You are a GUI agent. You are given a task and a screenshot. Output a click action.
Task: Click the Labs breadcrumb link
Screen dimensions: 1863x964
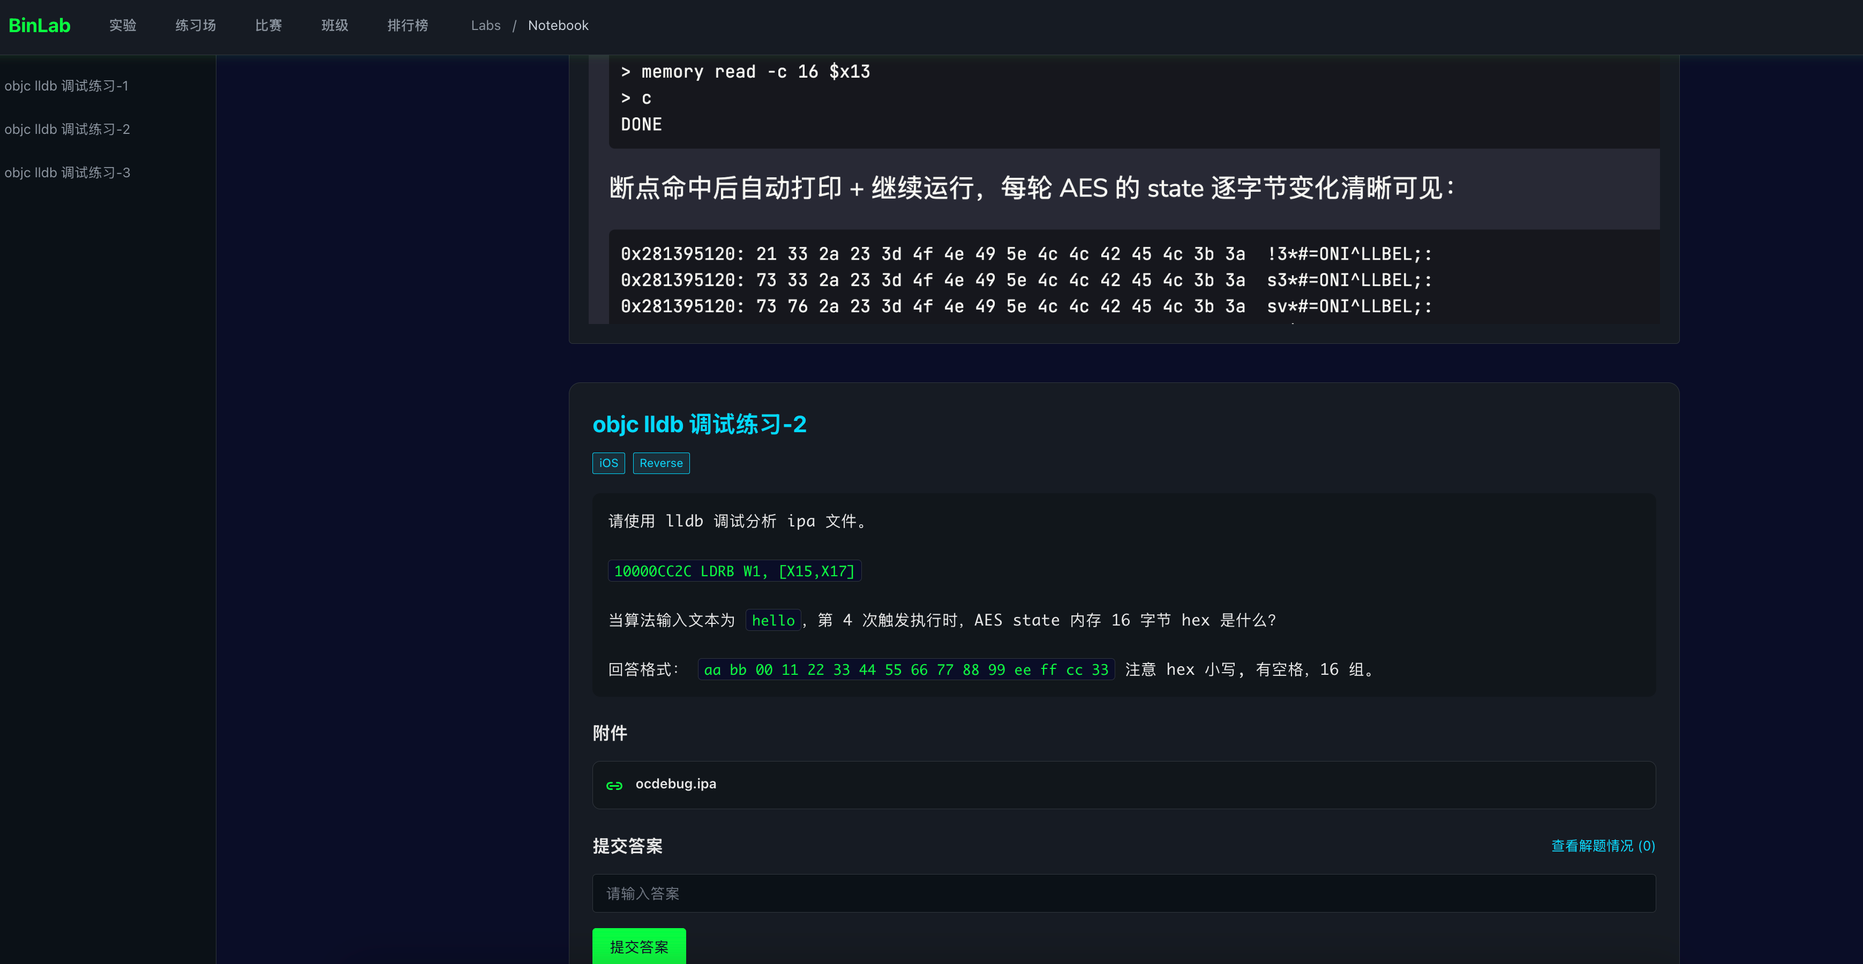485,25
